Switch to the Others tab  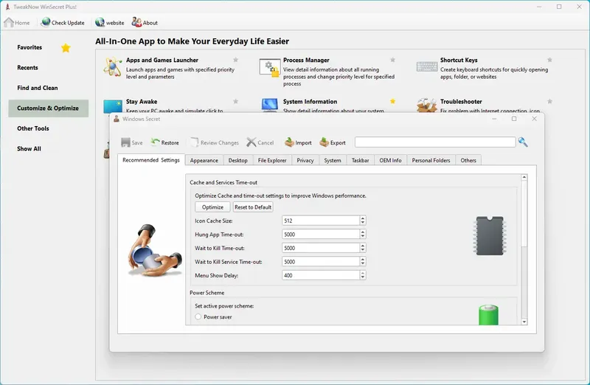point(468,160)
